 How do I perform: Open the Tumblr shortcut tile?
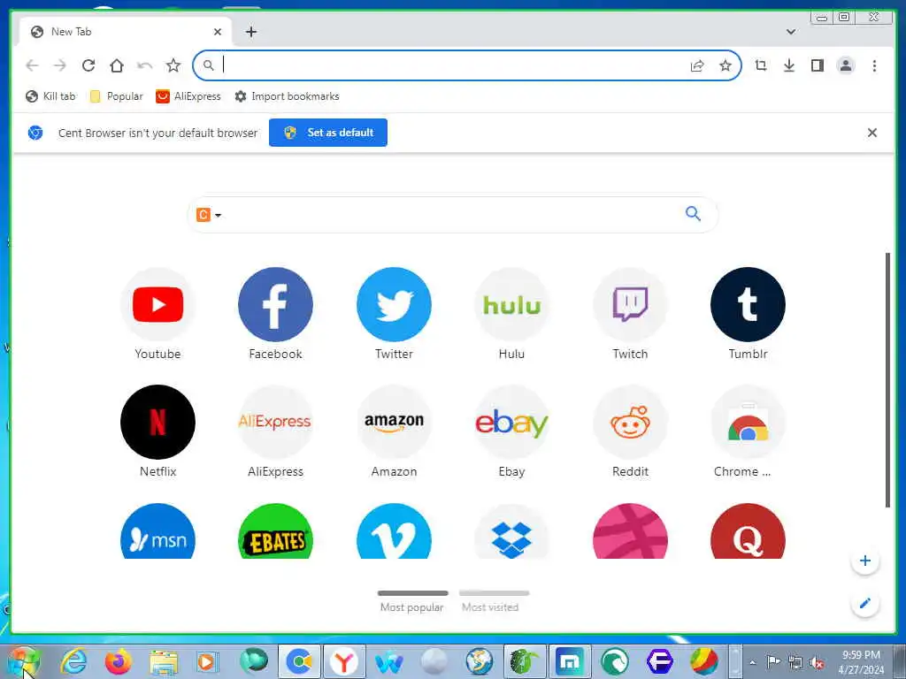coord(748,314)
